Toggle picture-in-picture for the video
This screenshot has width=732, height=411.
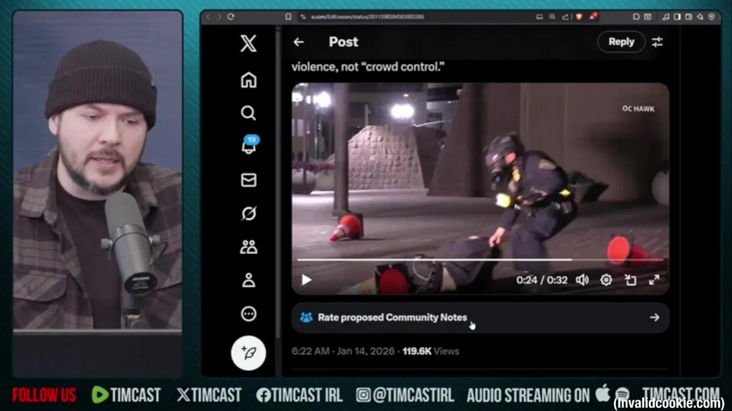(630, 280)
